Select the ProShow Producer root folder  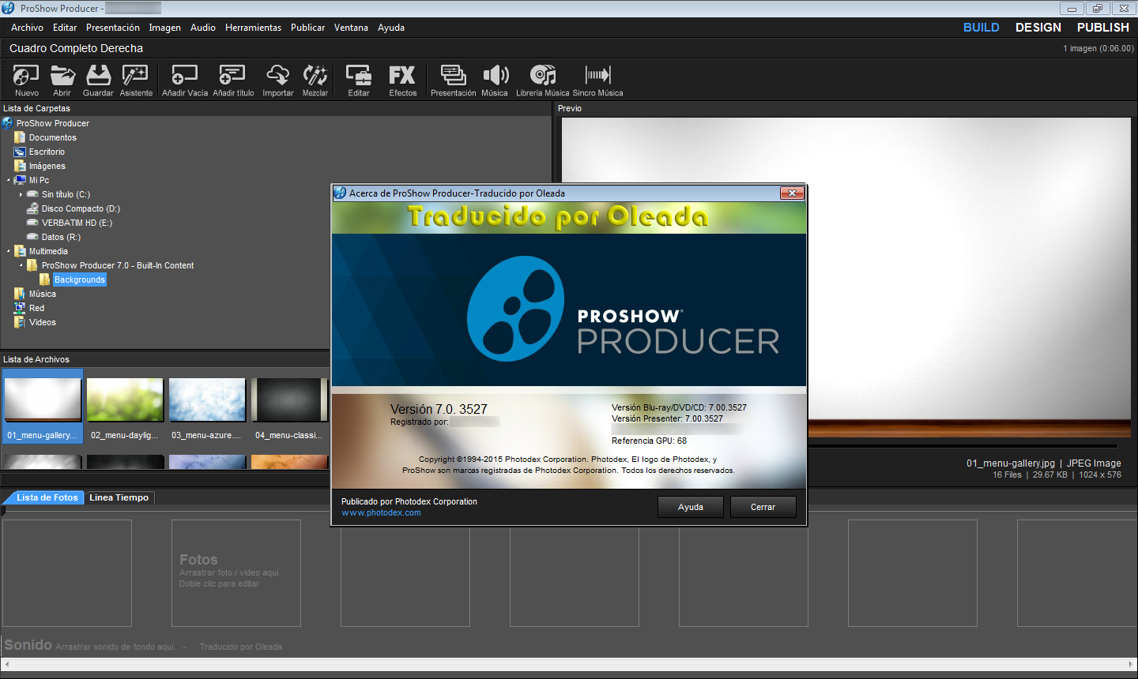tap(53, 123)
